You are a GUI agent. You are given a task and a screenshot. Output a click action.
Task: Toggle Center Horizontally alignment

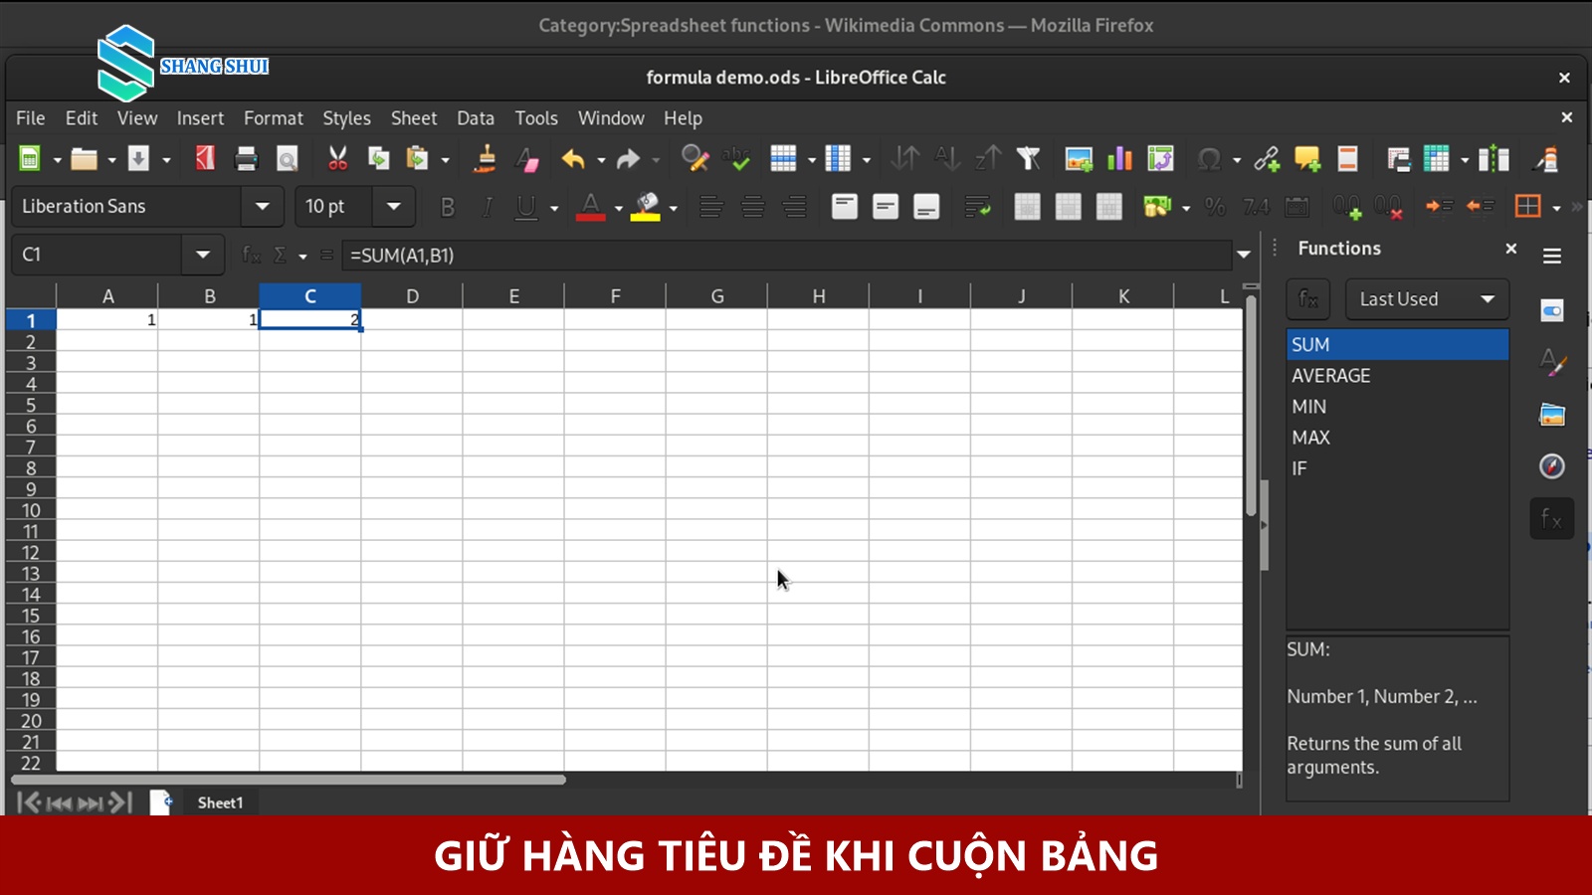pyautogui.click(x=753, y=207)
